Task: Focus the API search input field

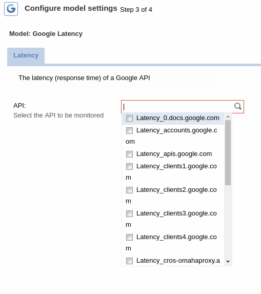Action: (x=183, y=107)
